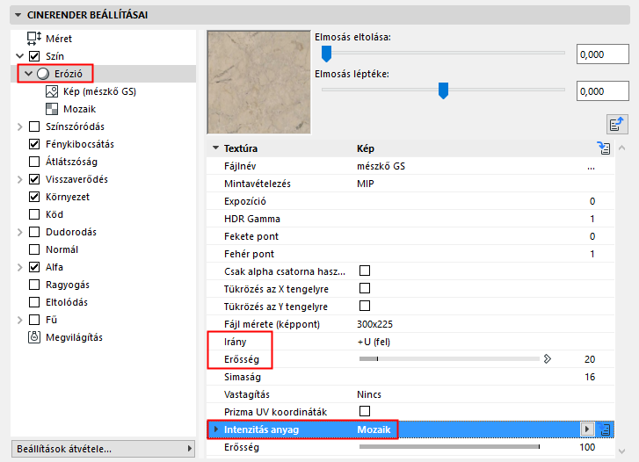Disable the Környezet checkbox
Viewport: 639px width, 462px height.
(x=34, y=197)
